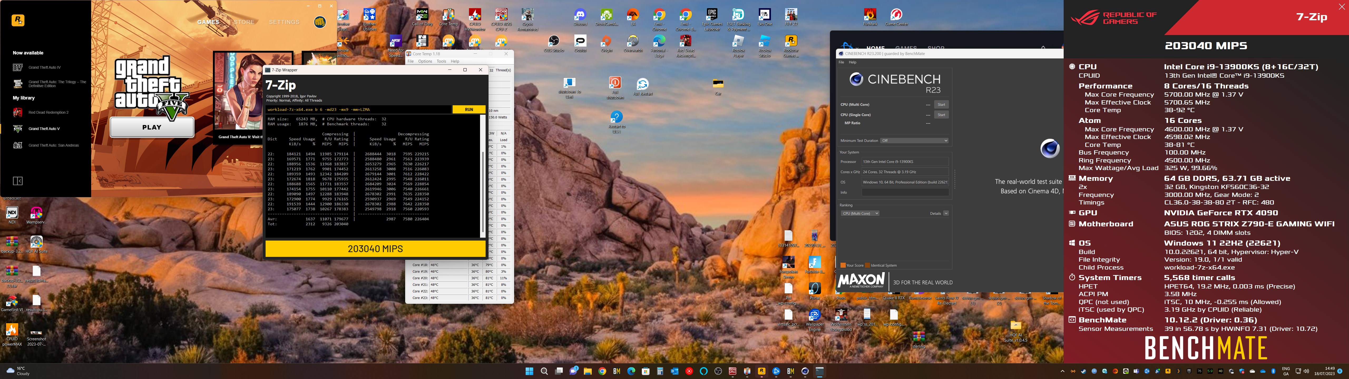Screen dimensions: 1349x379
Task: Open Options menu in Core Temp
Action: pos(425,61)
